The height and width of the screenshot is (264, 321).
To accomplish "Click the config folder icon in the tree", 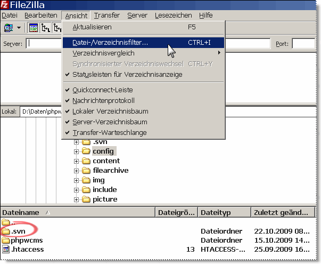I will click(x=86, y=151).
